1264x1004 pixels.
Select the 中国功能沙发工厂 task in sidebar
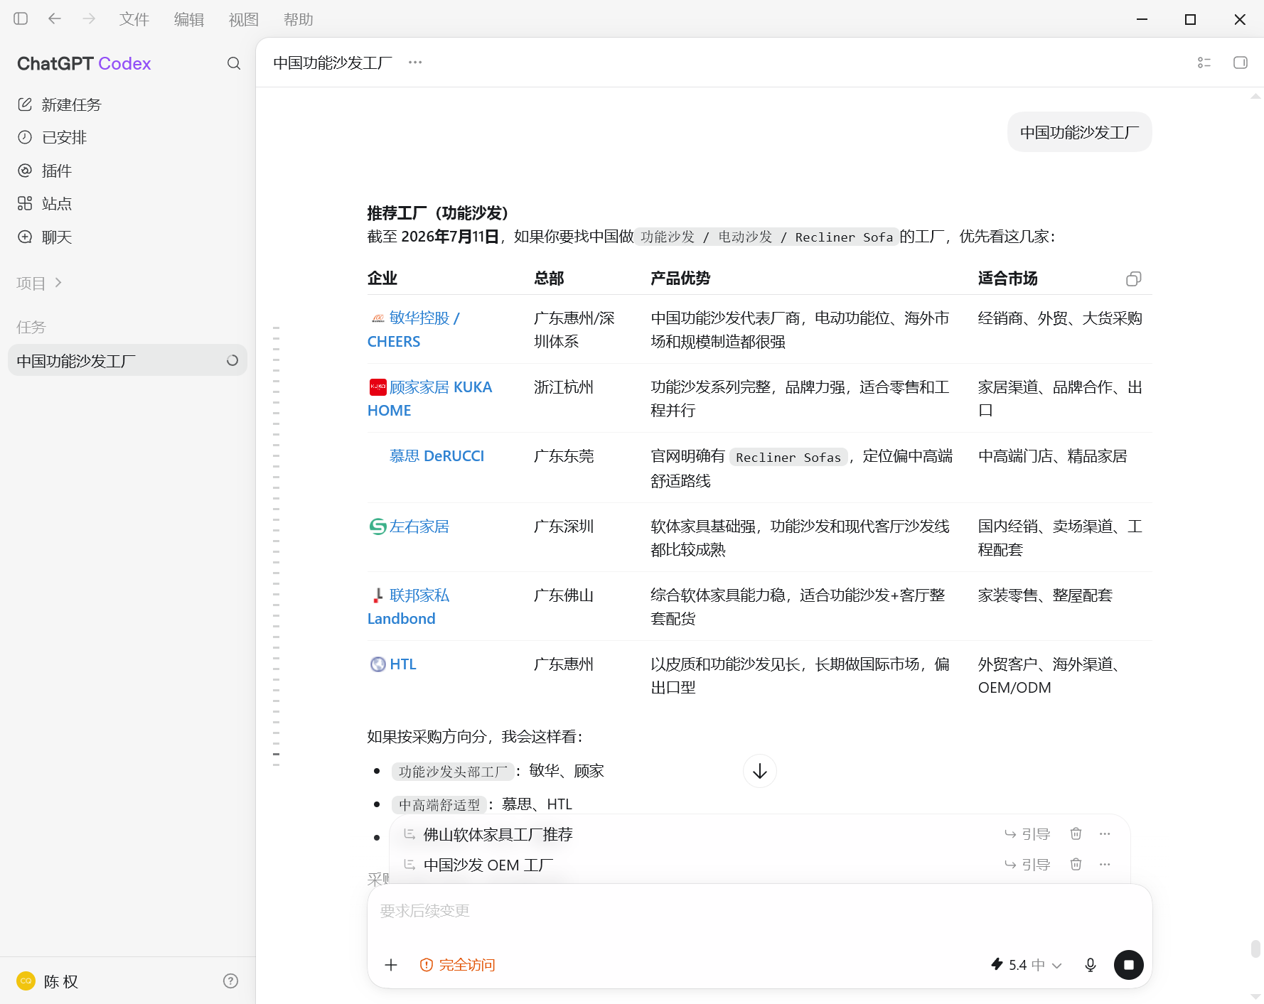[127, 360]
